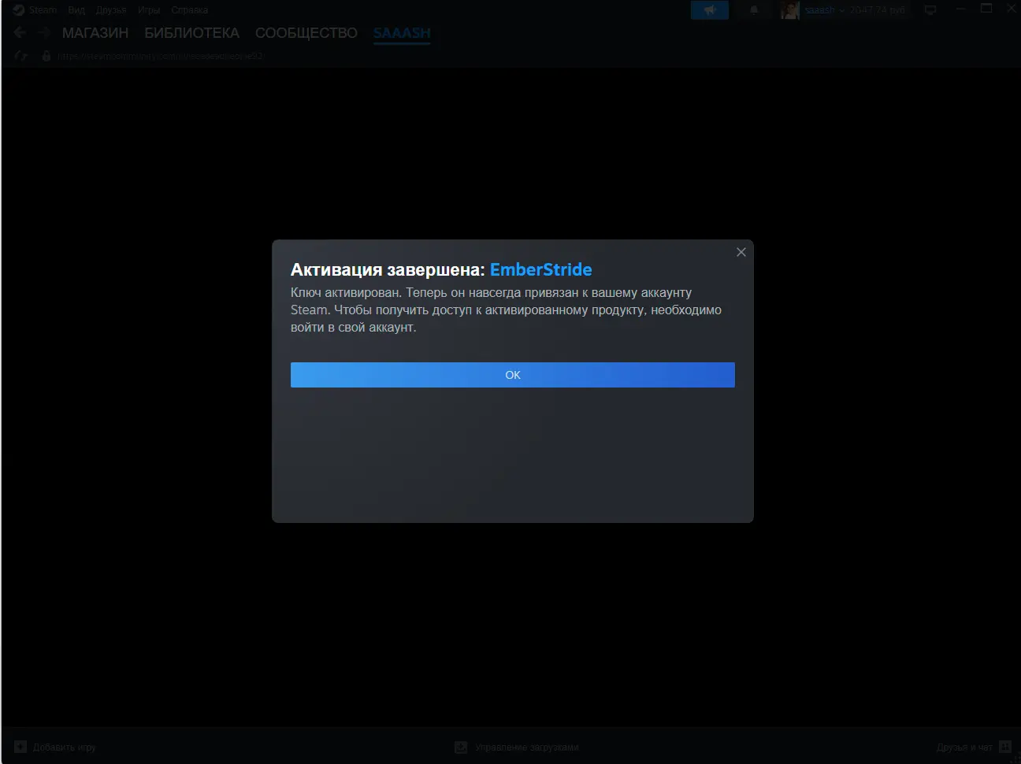The image size is (1021, 764).
Task: Click the Добавить игру label
Action: (x=65, y=747)
